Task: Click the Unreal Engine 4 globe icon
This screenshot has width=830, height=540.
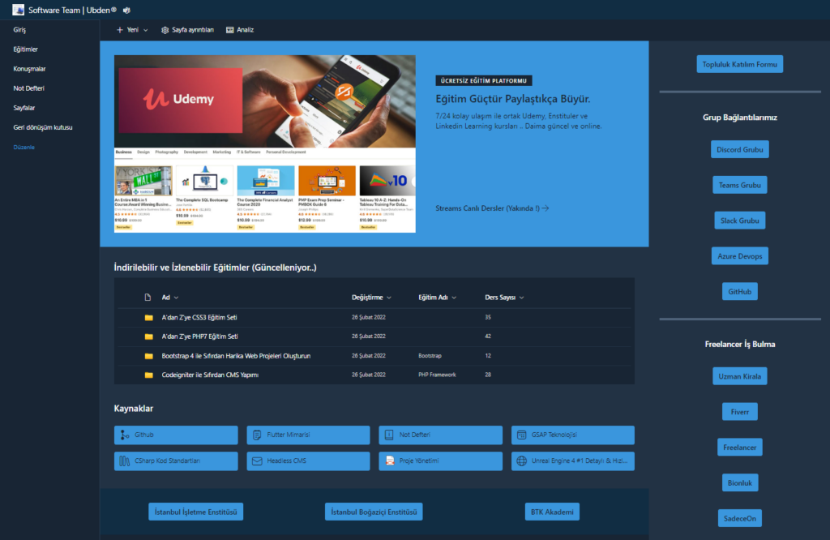Action: (x=521, y=461)
